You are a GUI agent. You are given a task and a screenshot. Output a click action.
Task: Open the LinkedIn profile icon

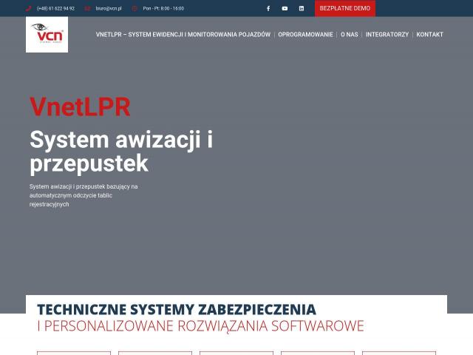302,8
